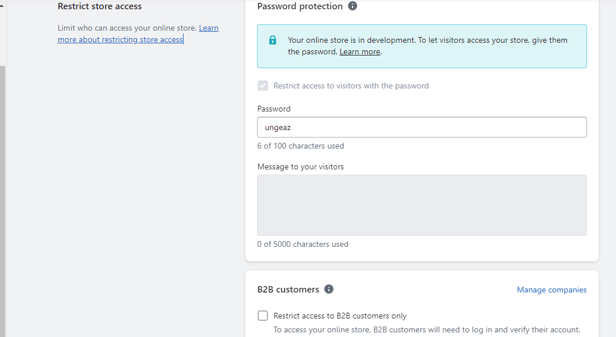Enable the B2B customers only checkbox

[x=263, y=316]
